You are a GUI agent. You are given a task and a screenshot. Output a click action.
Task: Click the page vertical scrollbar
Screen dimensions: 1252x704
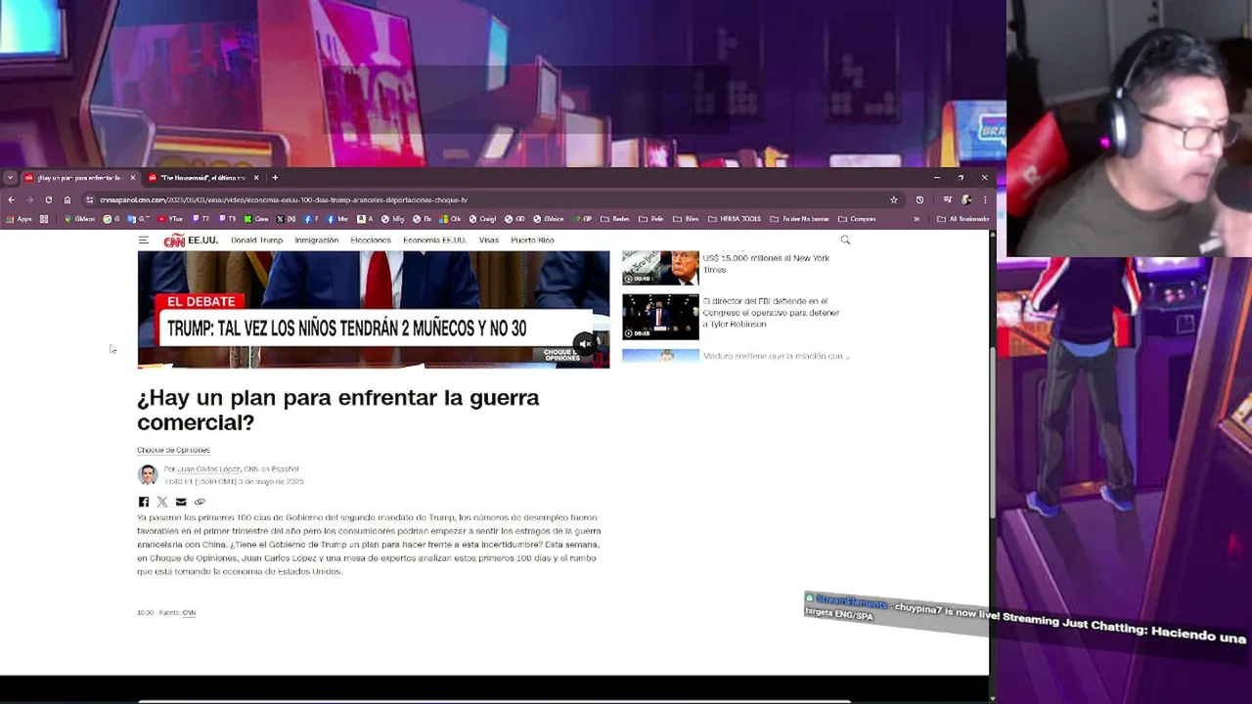pos(993,430)
